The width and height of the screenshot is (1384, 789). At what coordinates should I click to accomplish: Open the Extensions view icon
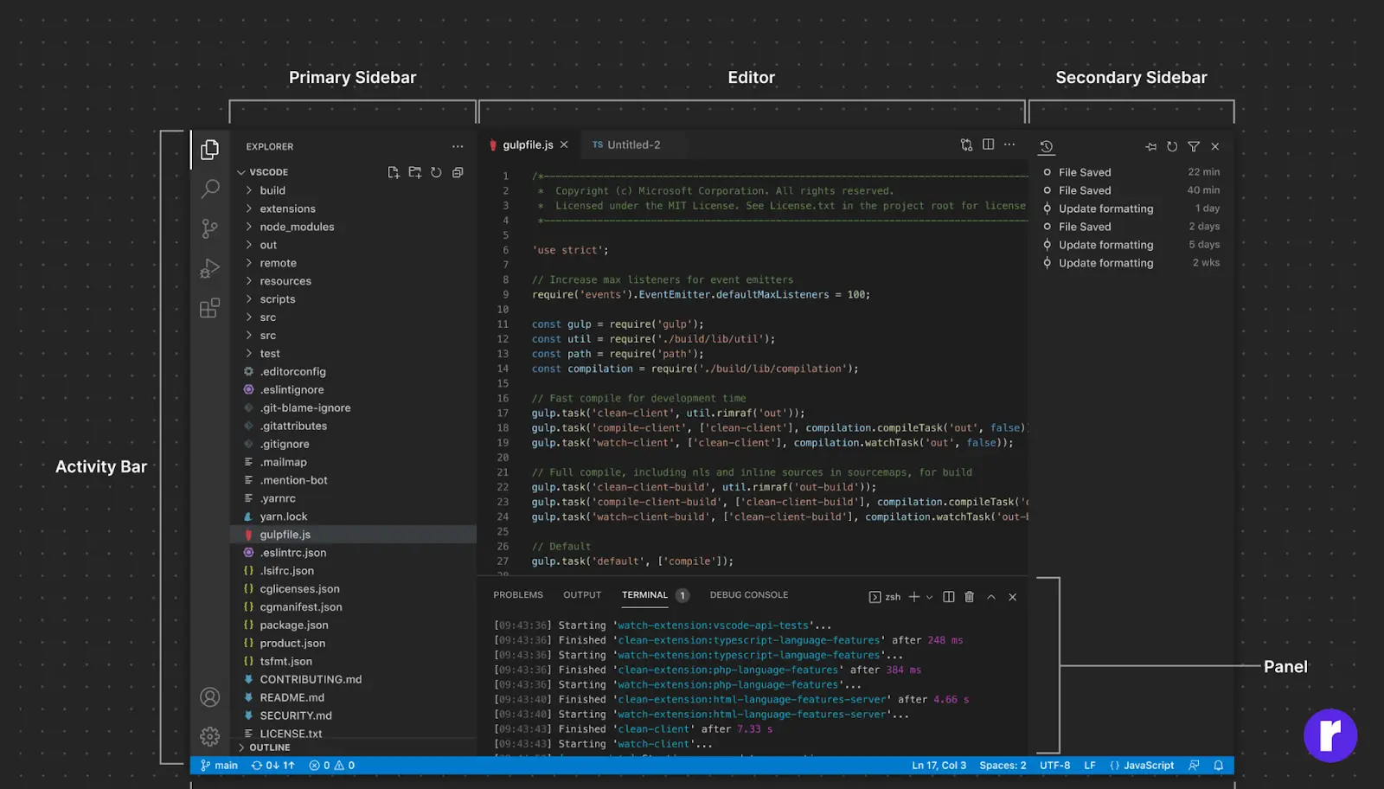point(209,308)
